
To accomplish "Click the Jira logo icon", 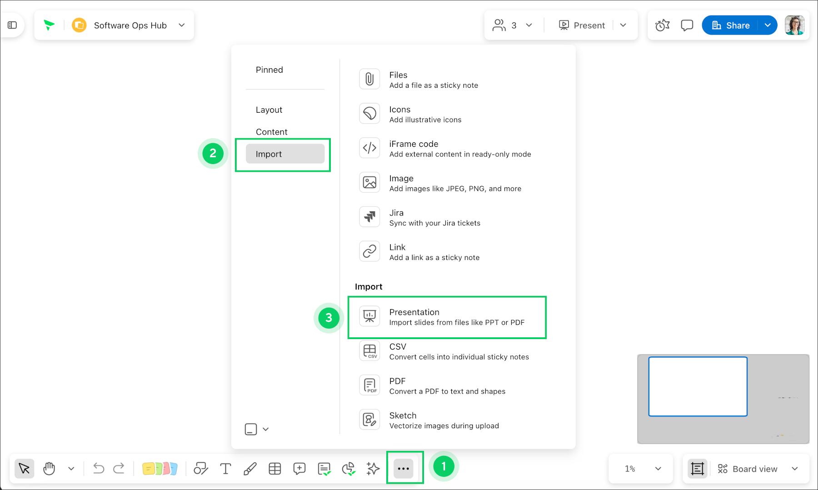I will [x=369, y=217].
